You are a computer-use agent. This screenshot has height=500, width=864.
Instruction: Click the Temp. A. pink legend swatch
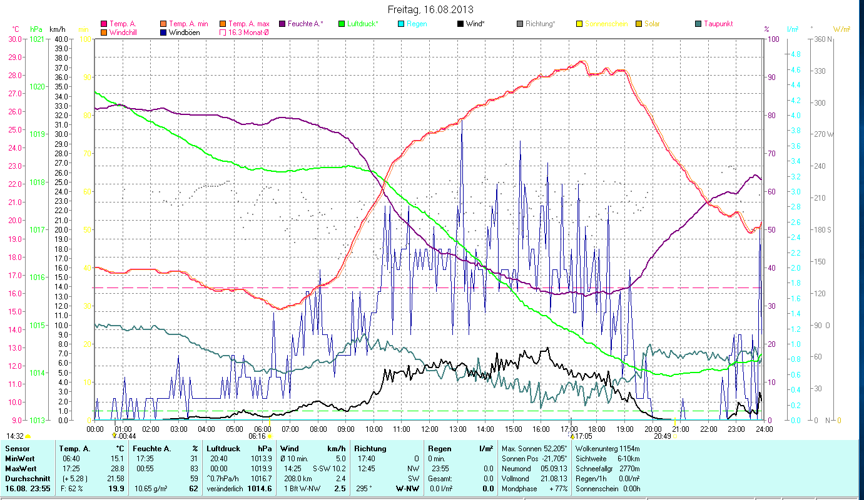[104, 24]
